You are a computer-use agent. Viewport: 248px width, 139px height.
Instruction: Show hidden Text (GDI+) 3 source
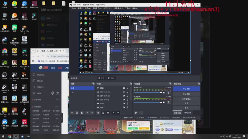[x=124, y=92]
